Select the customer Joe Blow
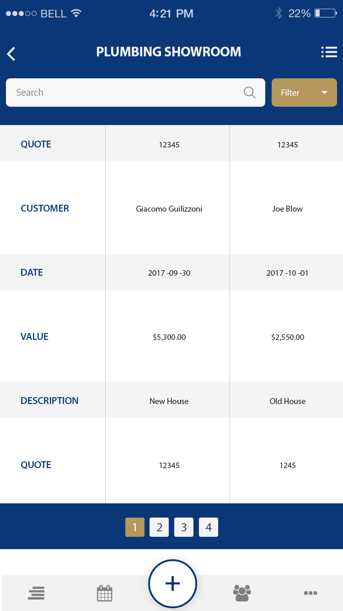Screen dimensions: 343x611 [x=287, y=208]
